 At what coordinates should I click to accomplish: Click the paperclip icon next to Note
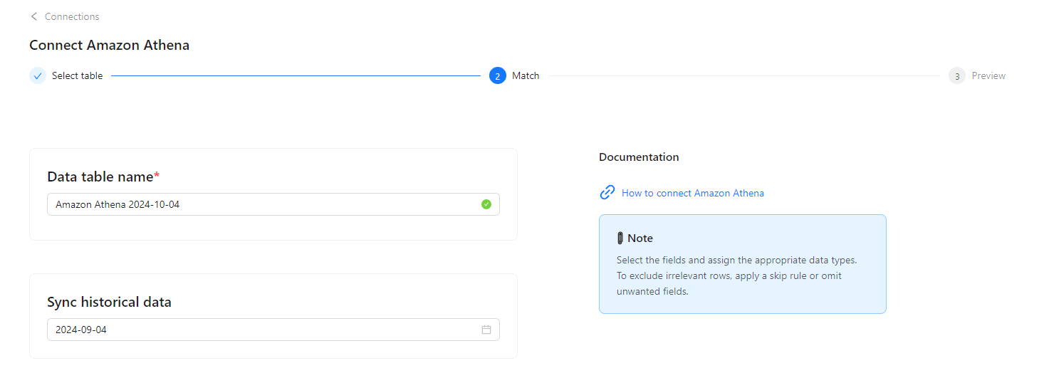(620, 238)
